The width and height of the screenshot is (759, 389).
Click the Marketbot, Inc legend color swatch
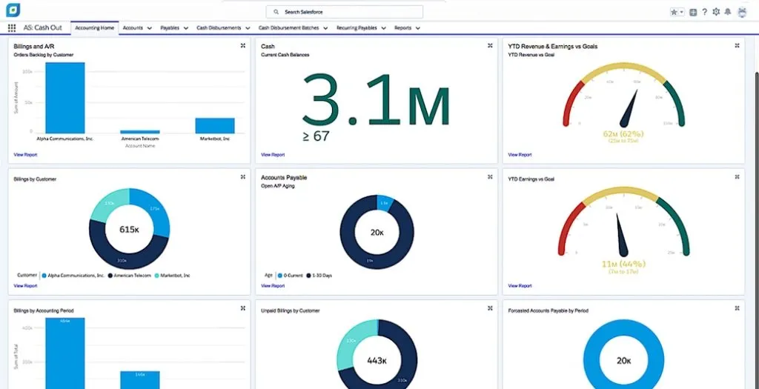coord(156,276)
